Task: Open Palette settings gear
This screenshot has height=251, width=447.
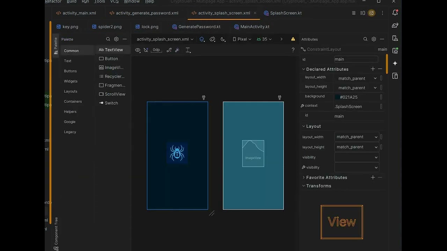Action: coord(116,39)
